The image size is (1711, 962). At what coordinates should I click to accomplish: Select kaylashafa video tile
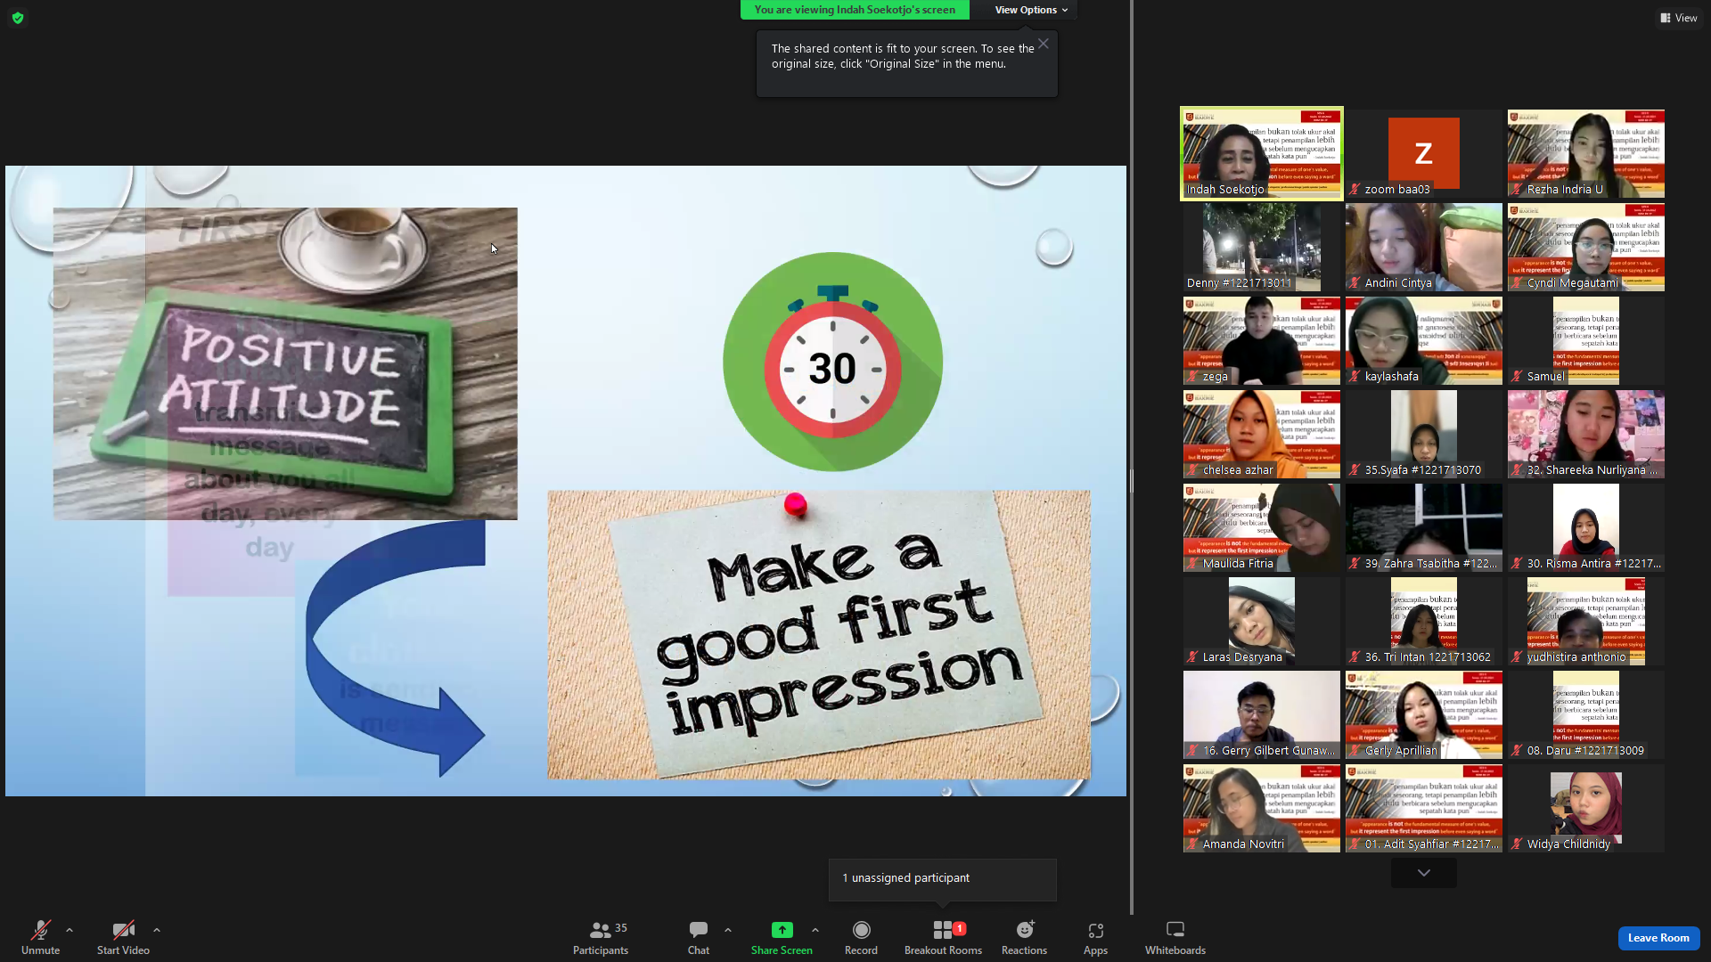[x=1423, y=340]
